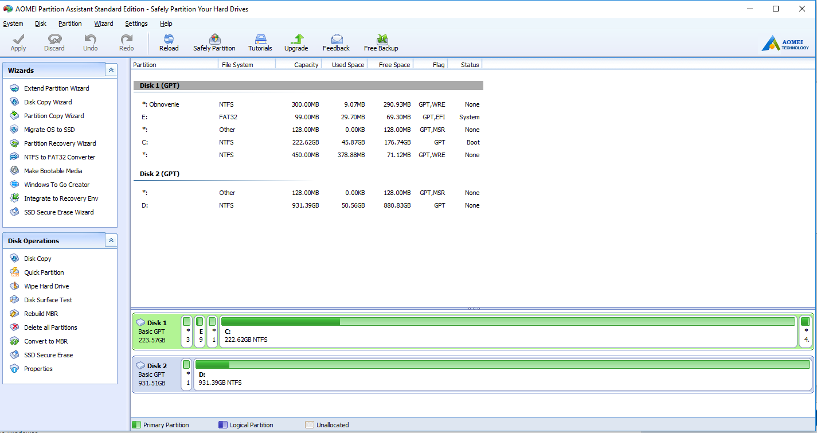The height and width of the screenshot is (433, 817).
Task: Open Tutorials from the toolbar
Action: pyautogui.click(x=260, y=40)
